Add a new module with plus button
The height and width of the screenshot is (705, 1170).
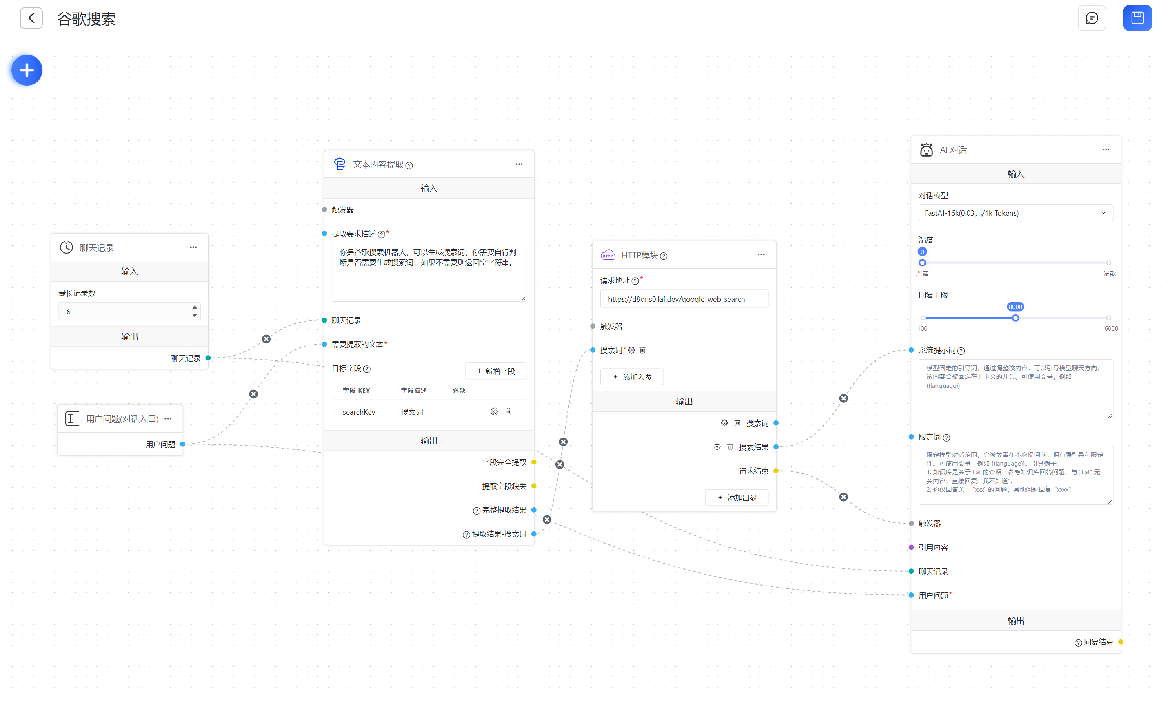coord(27,70)
